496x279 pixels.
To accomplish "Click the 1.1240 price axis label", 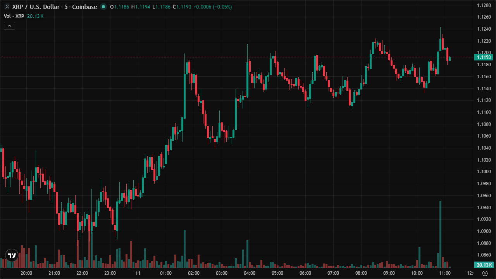I will 484,29.
